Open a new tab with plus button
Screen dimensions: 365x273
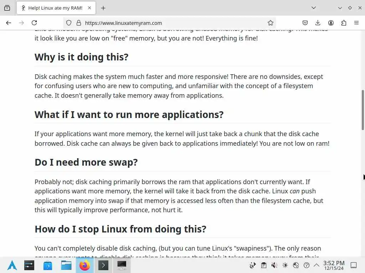point(103,8)
